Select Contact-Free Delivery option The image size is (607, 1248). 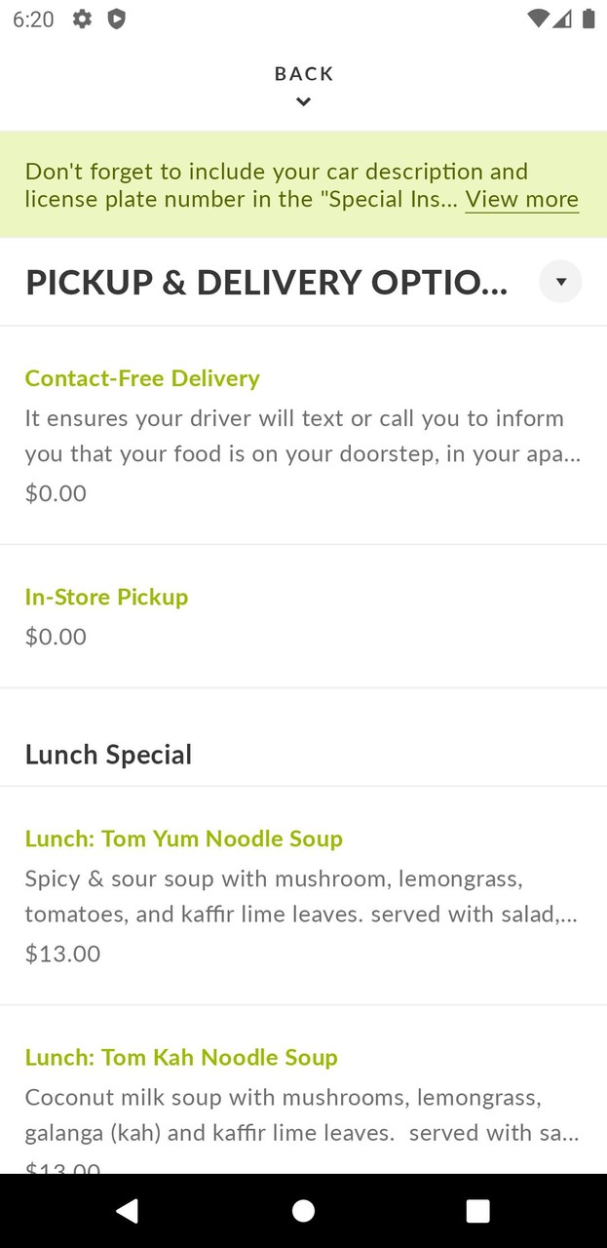point(142,378)
